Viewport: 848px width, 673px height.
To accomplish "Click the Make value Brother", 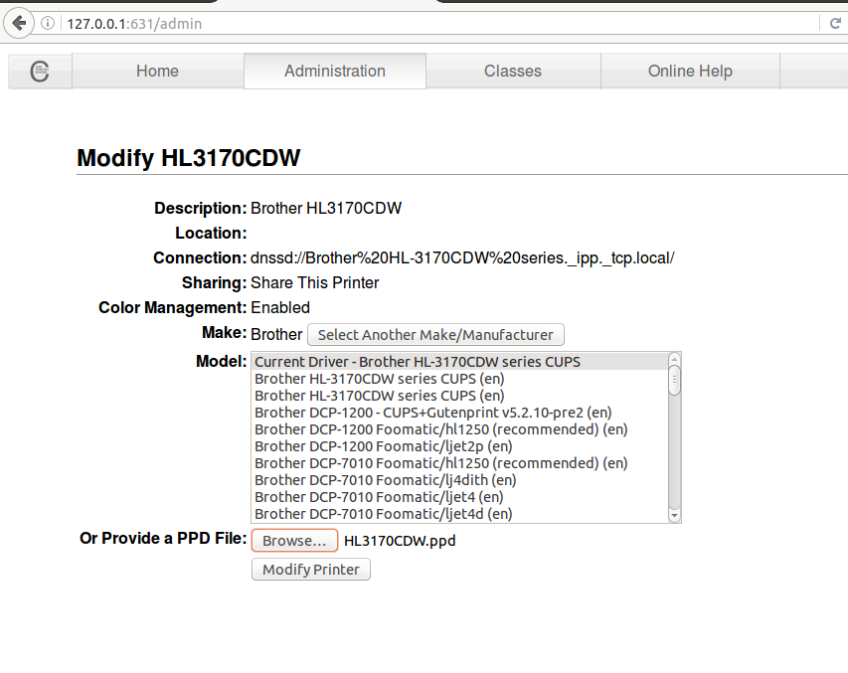I will coord(276,334).
